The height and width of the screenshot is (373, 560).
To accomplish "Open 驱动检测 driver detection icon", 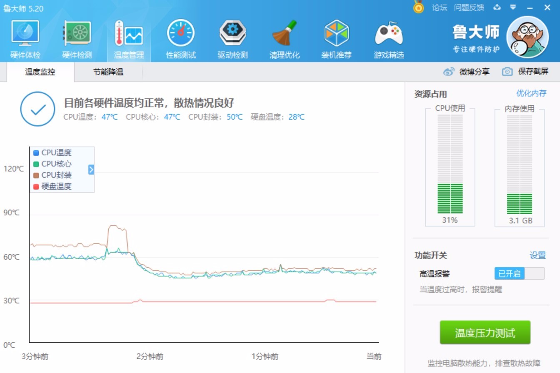I will pos(232,33).
